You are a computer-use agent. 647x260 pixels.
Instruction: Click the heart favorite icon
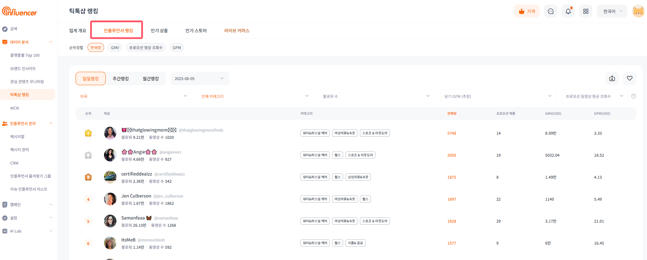(629, 78)
